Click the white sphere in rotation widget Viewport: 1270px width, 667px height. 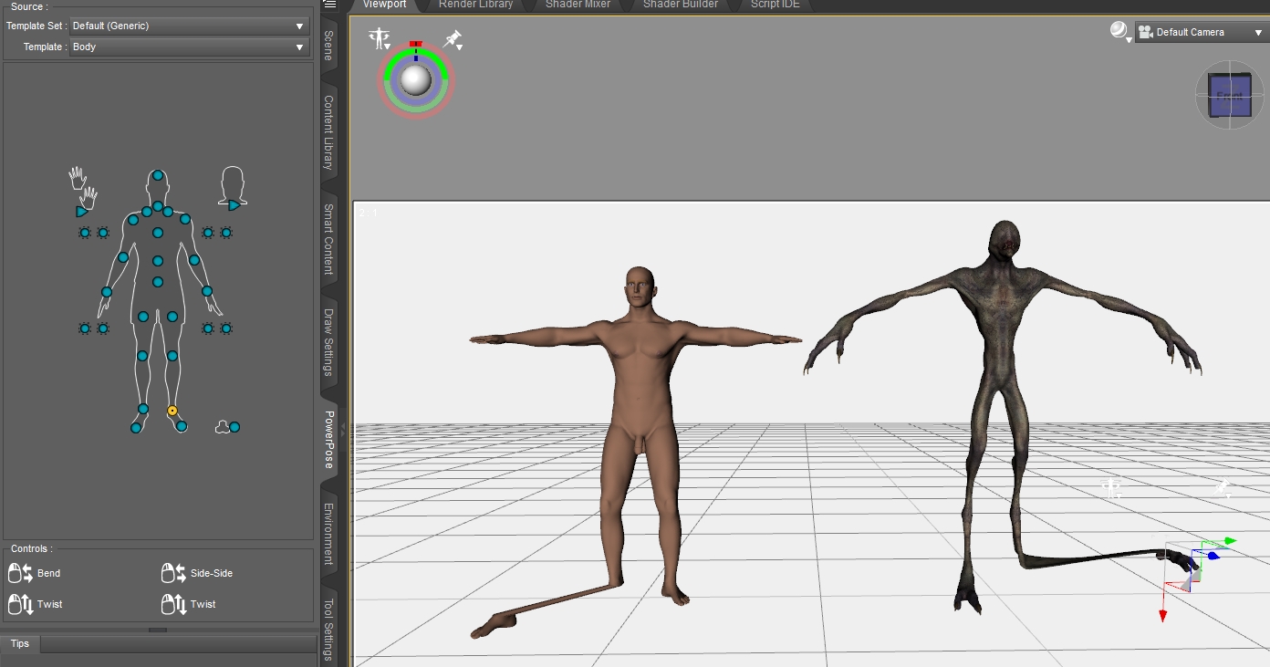point(416,80)
